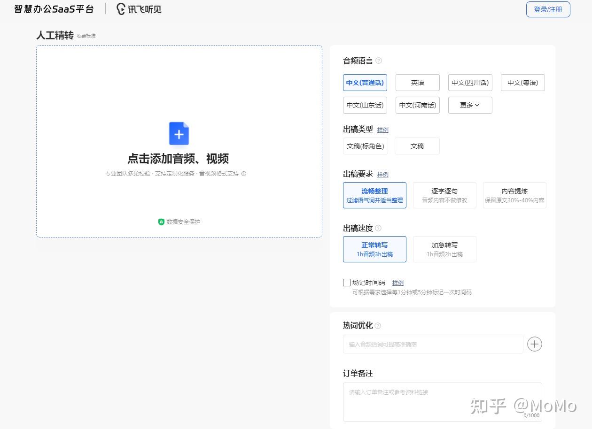The height and width of the screenshot is (429, 592).
Task: Click the blue add-file plus icon
Action: click(179, 134)
